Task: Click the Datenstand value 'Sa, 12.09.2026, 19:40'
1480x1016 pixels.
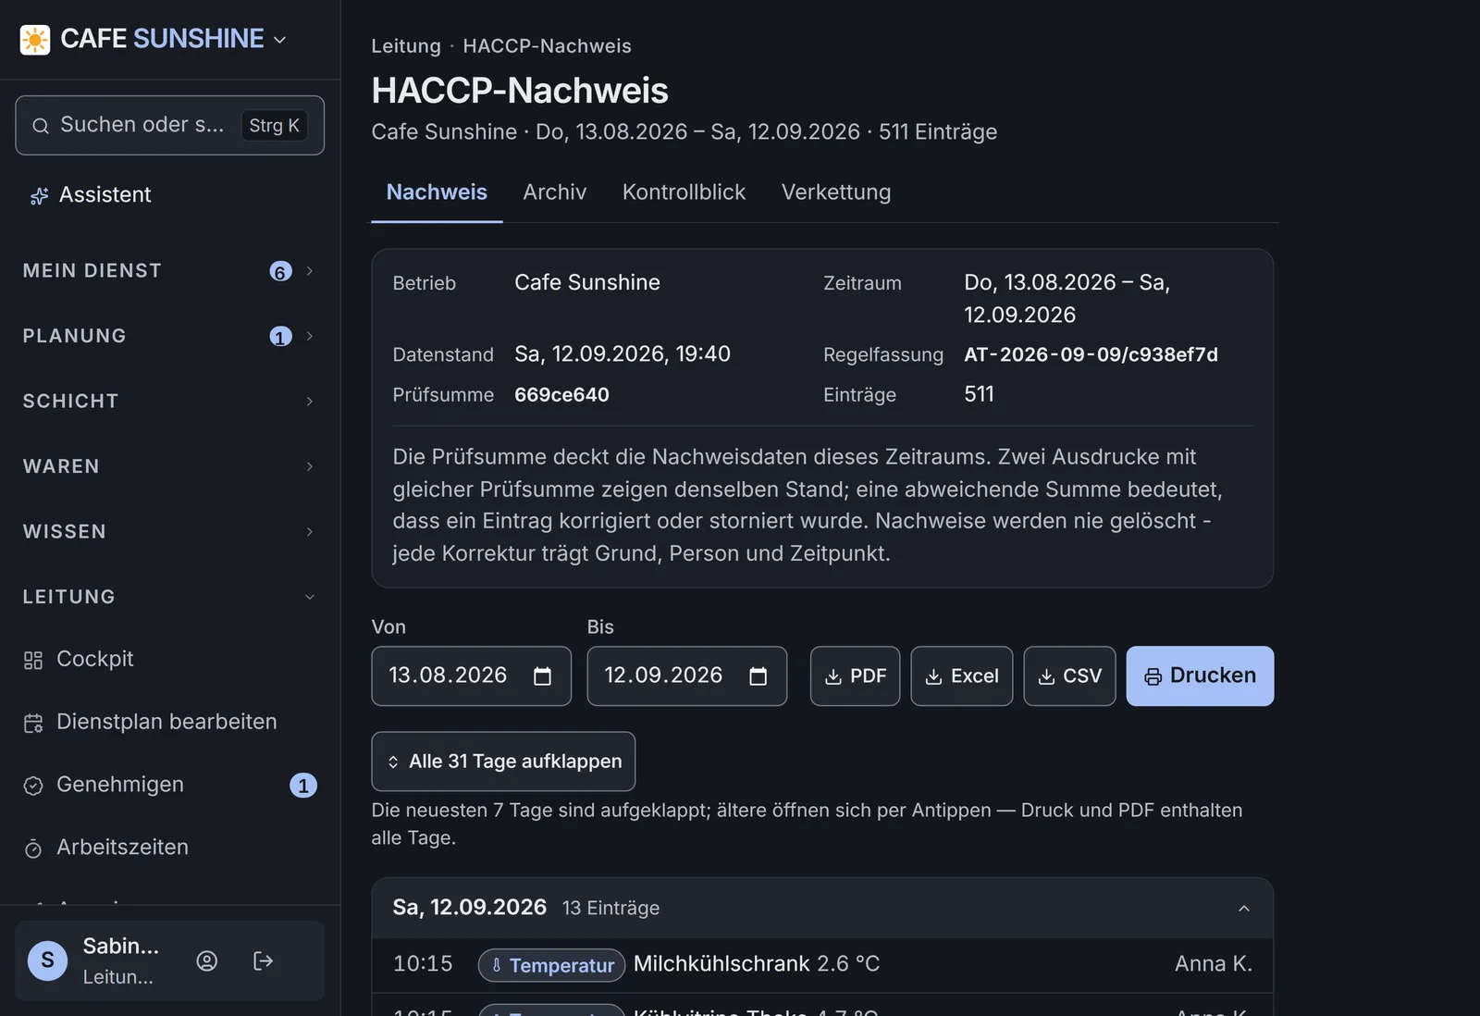Action: click(x=623, y=354)
